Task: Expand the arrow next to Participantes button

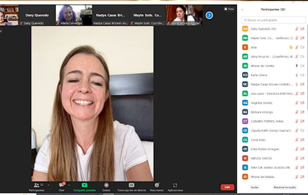Action: click(49, 185)
